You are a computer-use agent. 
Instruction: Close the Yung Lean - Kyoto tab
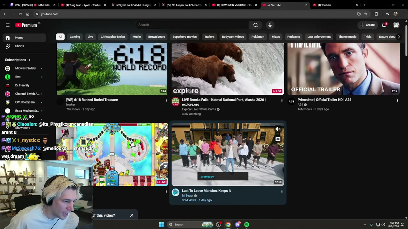[x=105, y=5]
